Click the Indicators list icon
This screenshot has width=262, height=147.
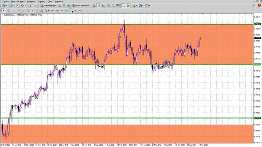pyautogui.click(x=134, y=6)
